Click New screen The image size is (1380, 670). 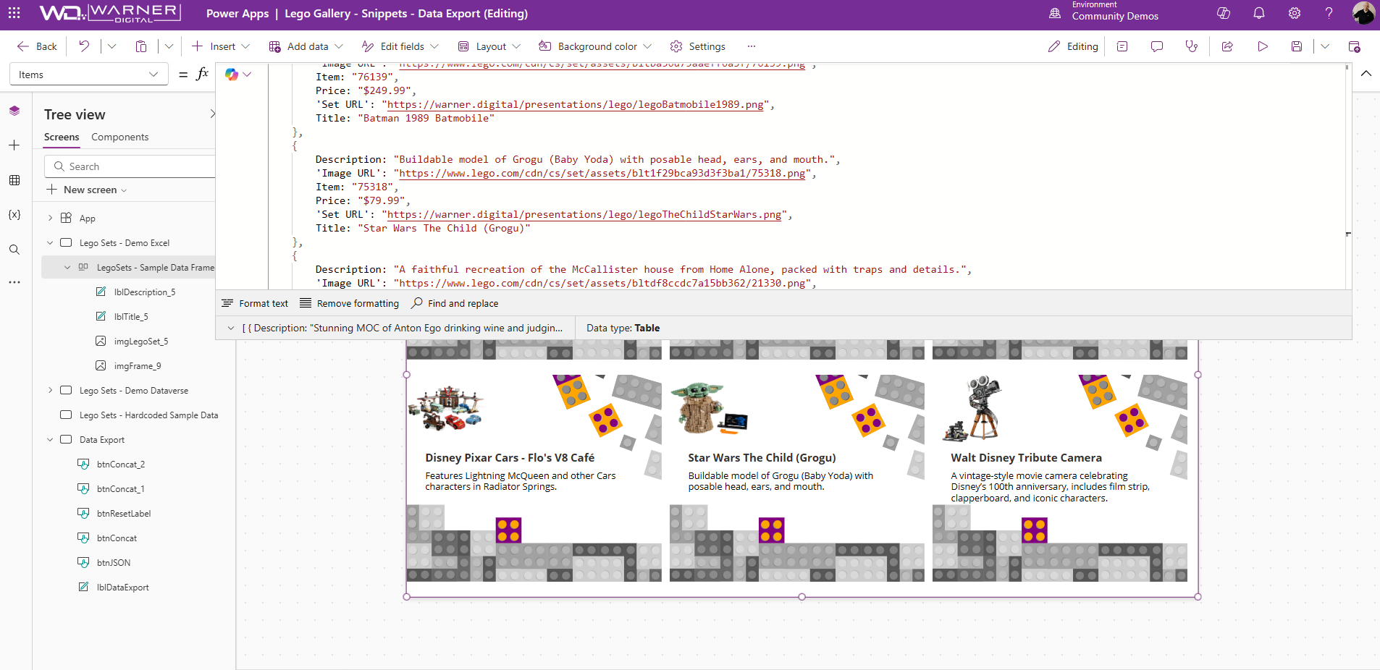point(87,190)
